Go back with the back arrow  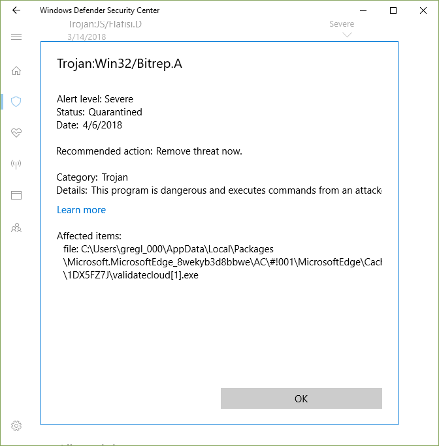(16, 10)
